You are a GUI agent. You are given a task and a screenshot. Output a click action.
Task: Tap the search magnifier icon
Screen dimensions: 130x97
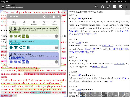click(96, 7)
